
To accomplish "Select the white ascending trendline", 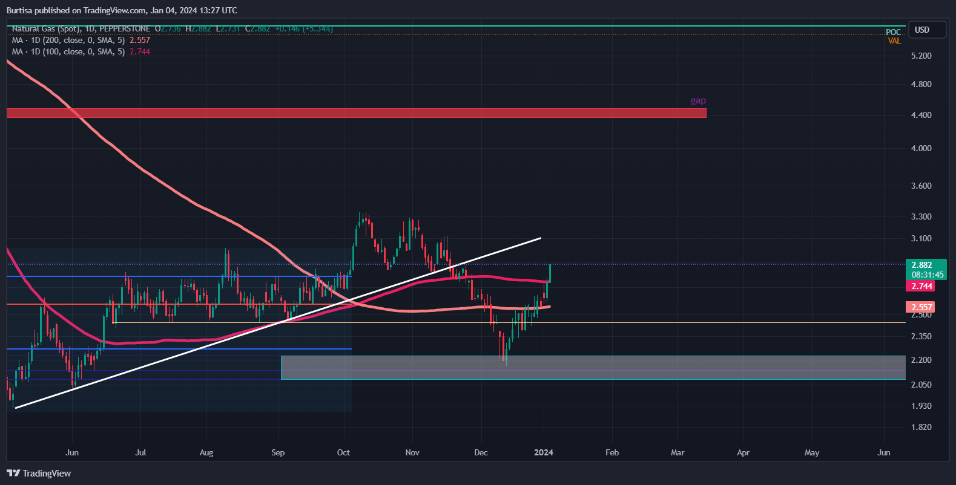I will click(x=278, y=323).
